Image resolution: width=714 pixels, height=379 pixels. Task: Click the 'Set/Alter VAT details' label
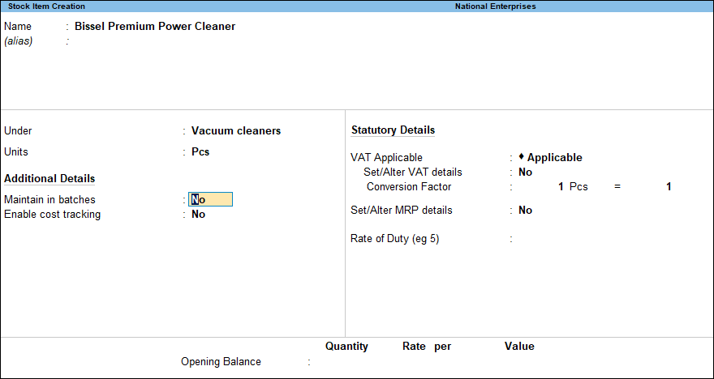[412, 172]
